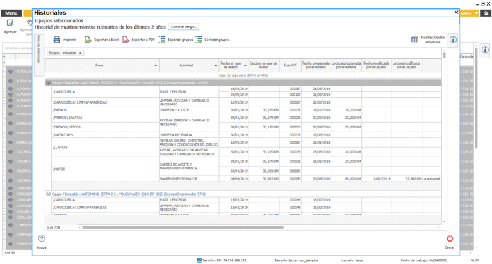Click the Imprimir printer icon

click(x=57, y=40)
